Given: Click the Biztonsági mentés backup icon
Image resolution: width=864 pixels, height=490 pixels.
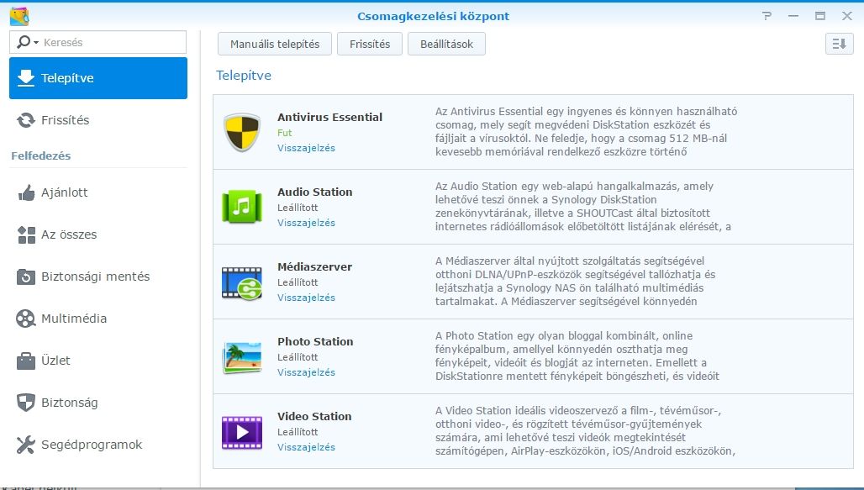Looking at the screenshot, I should [x=26, y=277].
